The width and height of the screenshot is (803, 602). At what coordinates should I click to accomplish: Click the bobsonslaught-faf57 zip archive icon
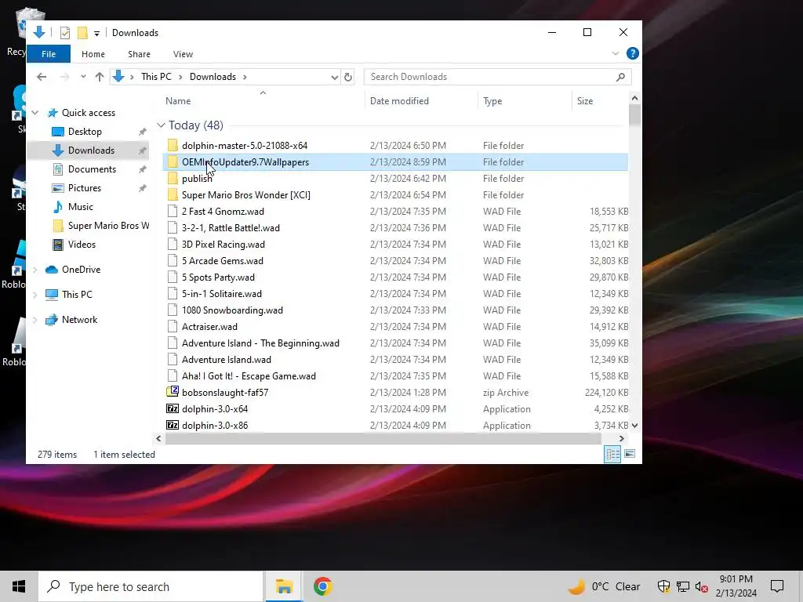(x=173, y=392)
